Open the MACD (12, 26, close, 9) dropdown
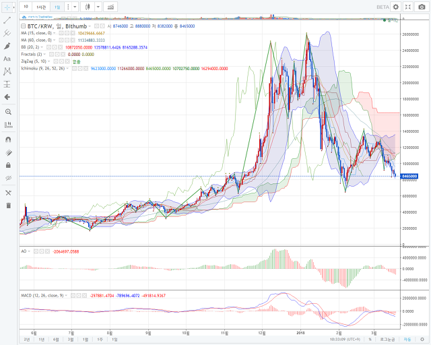Viewport: 431px width, 345px height. (66, 296)
